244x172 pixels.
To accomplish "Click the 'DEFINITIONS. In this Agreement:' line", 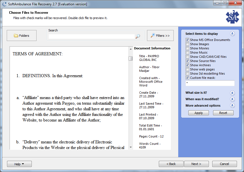I will (53, 76).
